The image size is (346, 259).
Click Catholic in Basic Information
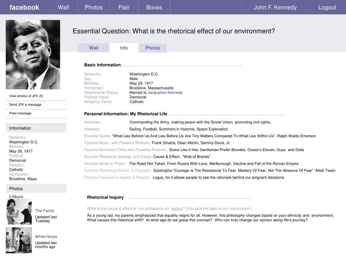coord(137,102)
